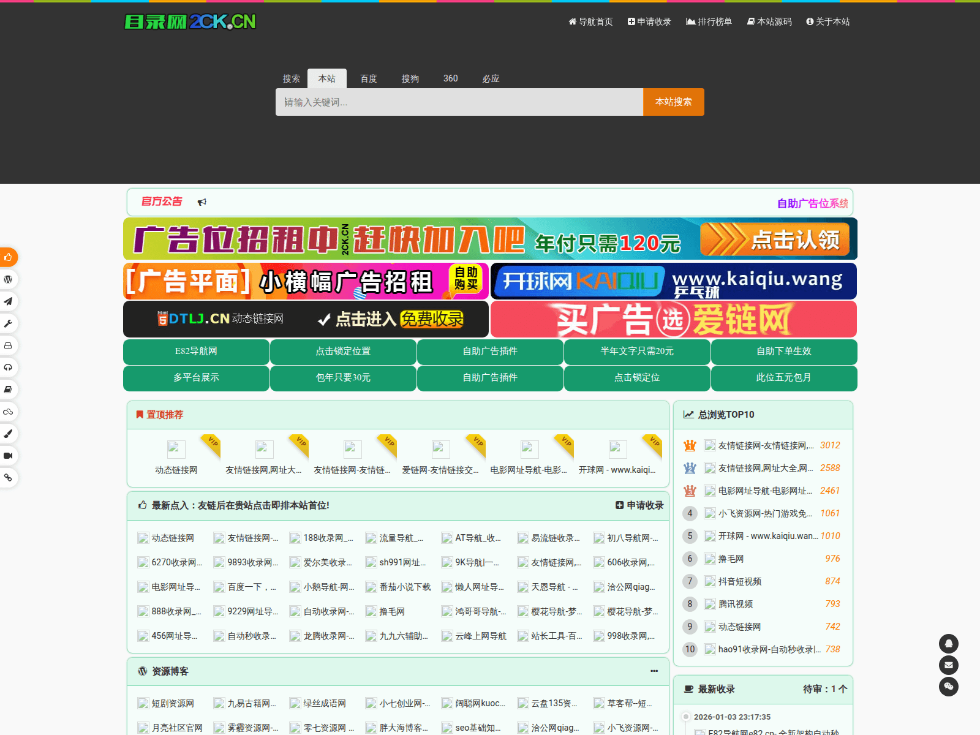This screenshot has width=980, height=735.
Task: Click the headphones sidebar icon
Action: 9,367
